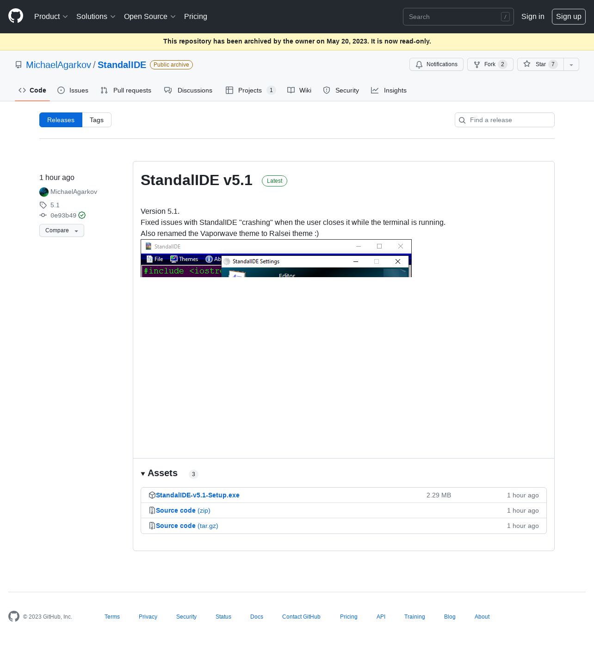Screen dimensions: 594x645
Task: Download Source code (tar.gz)
Action: point(187,526)
